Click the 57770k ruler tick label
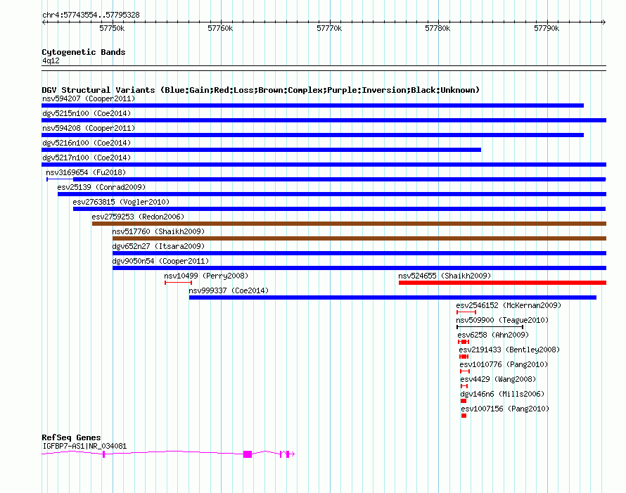Viewport: 626px width, 493px height. click(329, 28)
